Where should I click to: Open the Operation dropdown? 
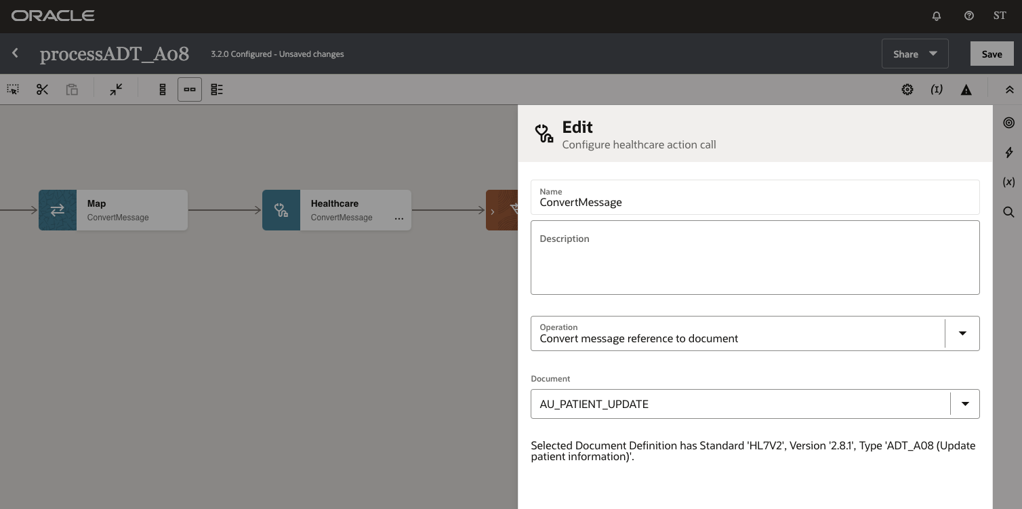coord(962,333)
